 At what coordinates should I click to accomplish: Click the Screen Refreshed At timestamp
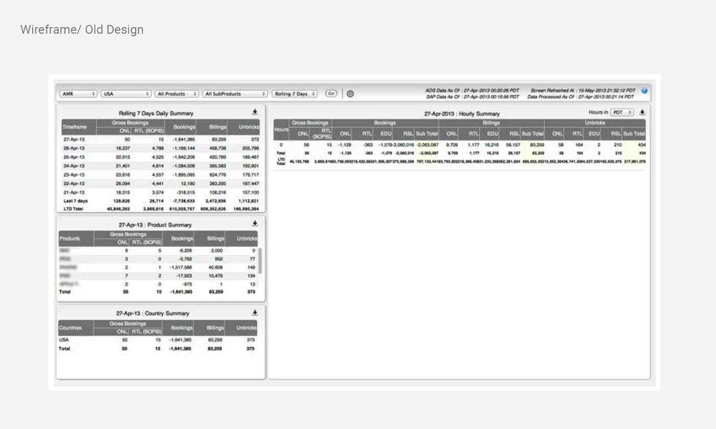point(583,90)
